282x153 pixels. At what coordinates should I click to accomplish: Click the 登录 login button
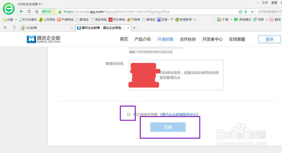[x=269, y=39]
